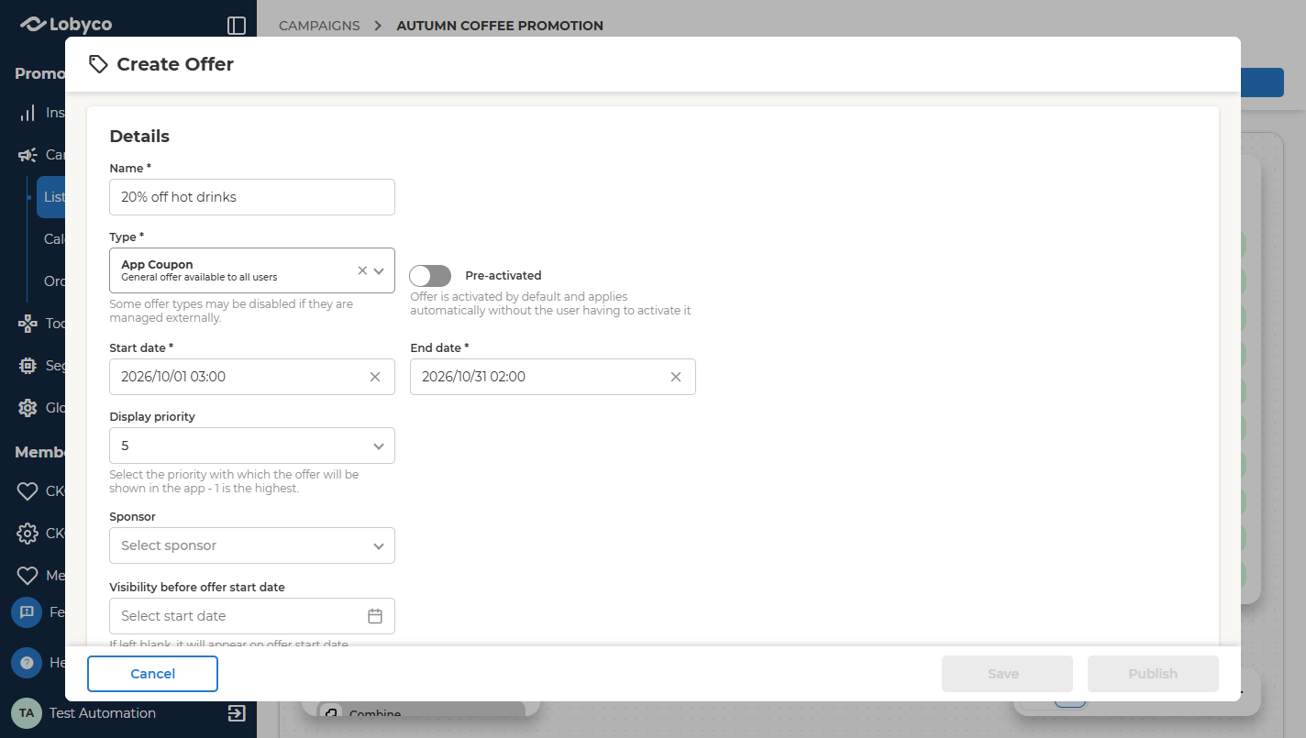Clear the selected App Coupon type
The image size is (1306, 738).
[x=362, y=270]
